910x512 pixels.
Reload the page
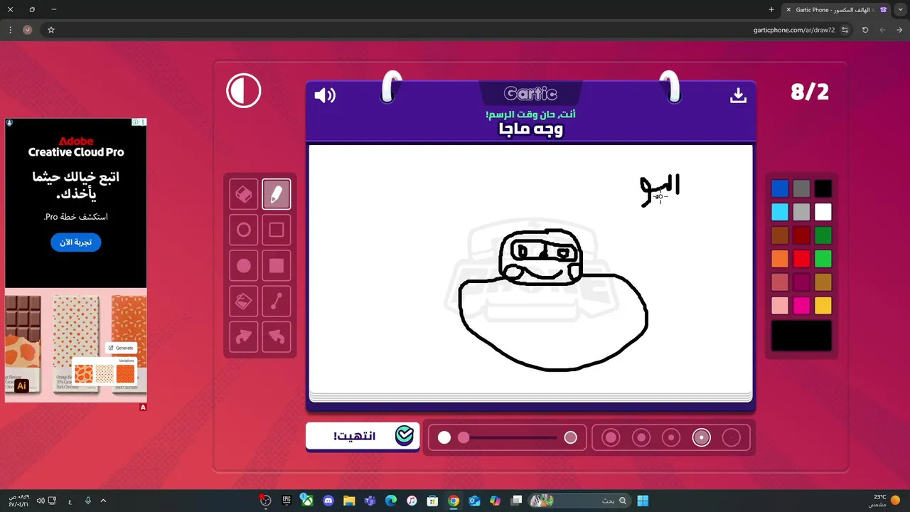coord(865,30)
